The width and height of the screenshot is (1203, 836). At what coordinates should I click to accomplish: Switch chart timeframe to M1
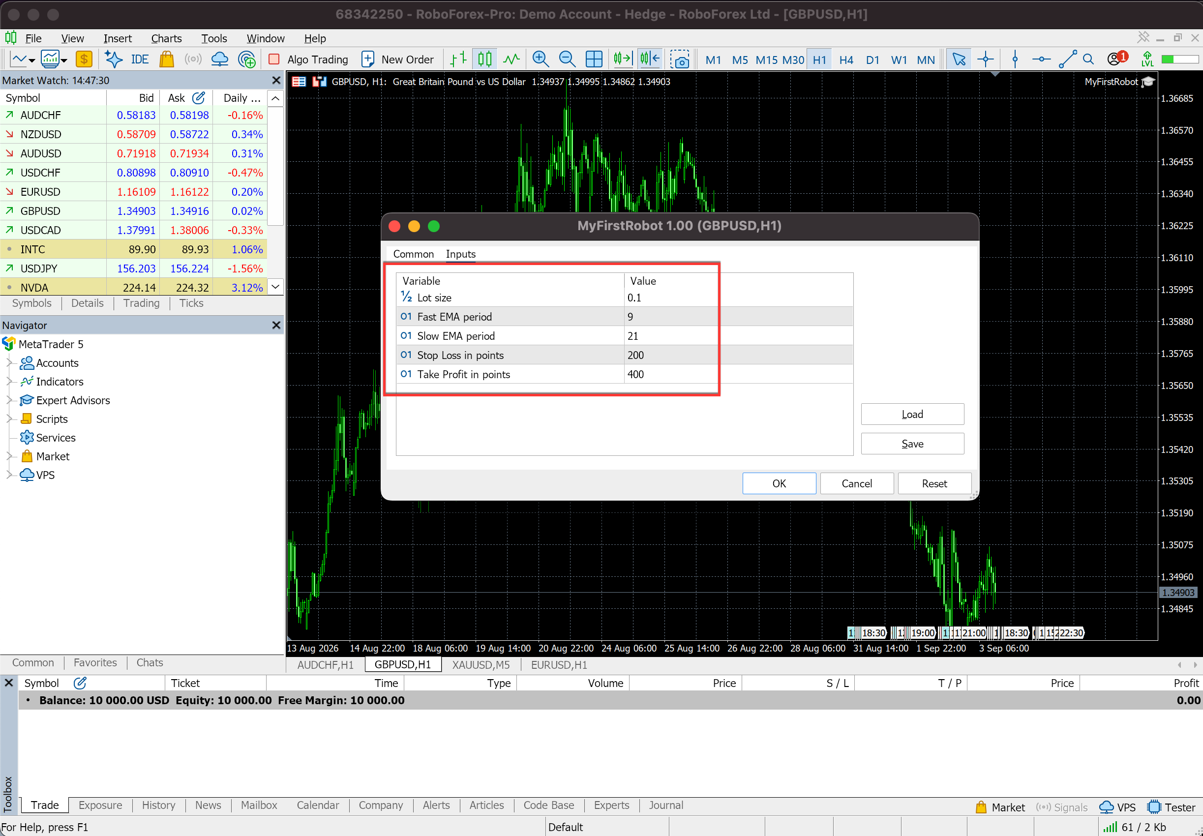click(x=713, y=60)
